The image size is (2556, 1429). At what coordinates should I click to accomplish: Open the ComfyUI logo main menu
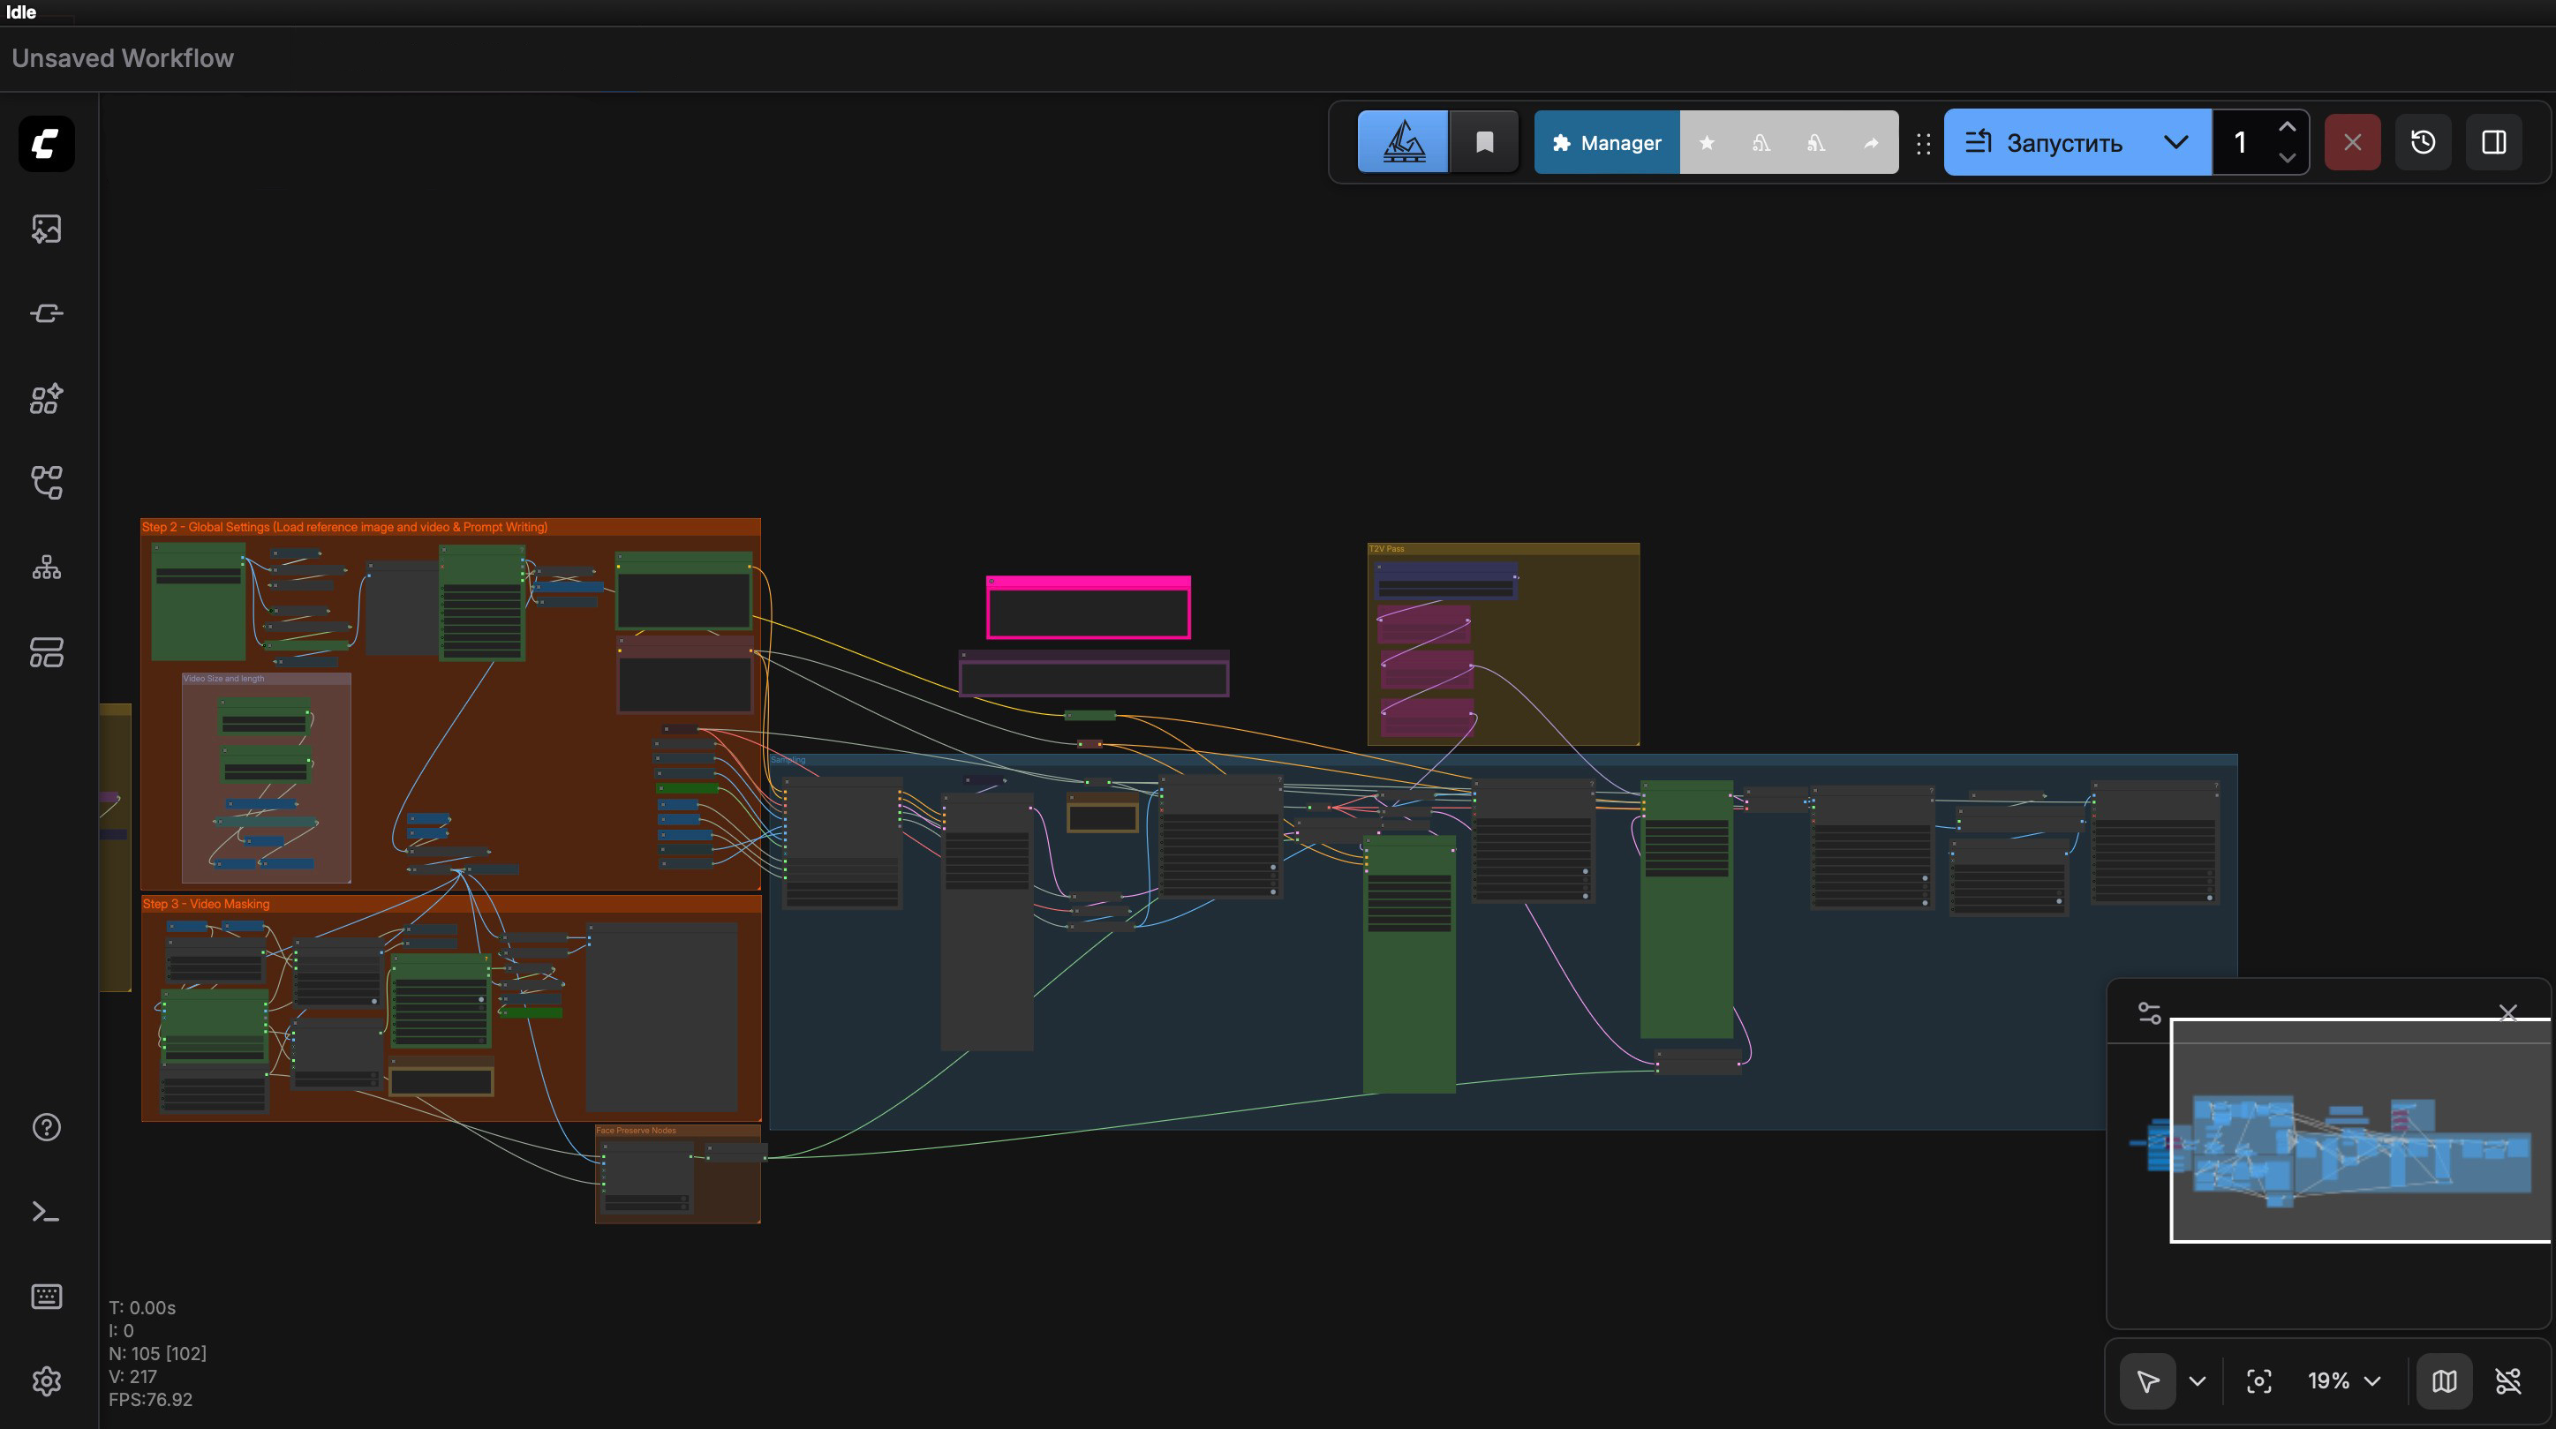click(47, 144)
